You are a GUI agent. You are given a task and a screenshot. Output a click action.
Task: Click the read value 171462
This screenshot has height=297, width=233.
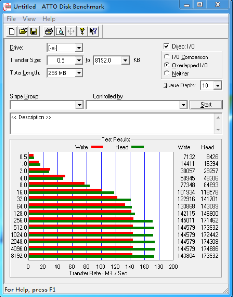pos(209,220)
